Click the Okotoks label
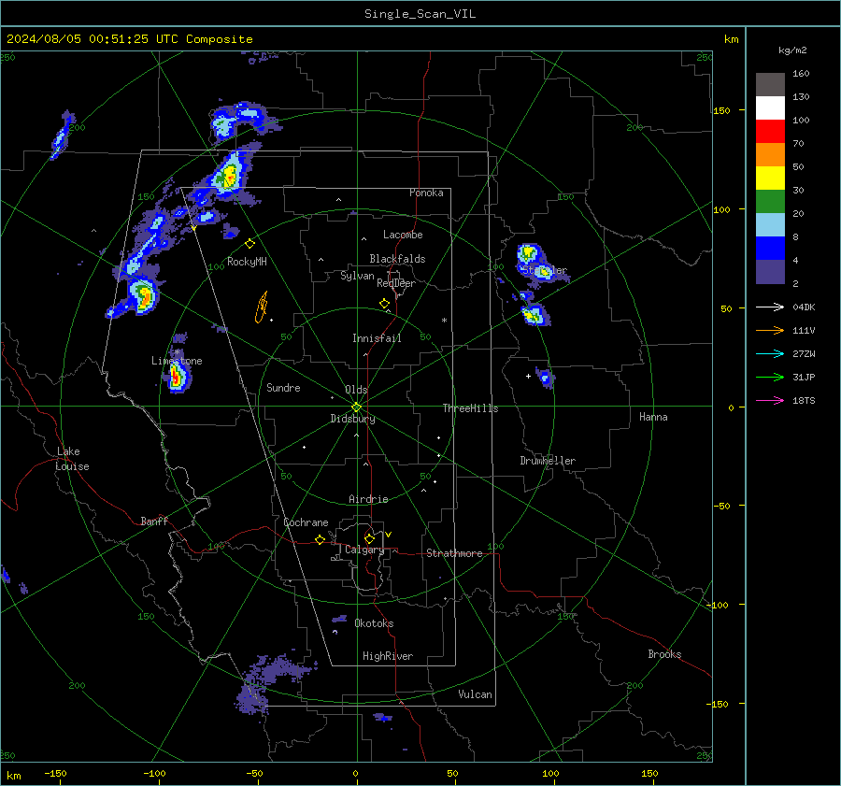Image resolution: width=841 pixels, height=786 pixels. (374, 623)
